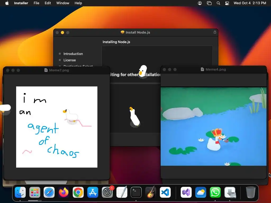Open the Edit menu

(48, 3)
